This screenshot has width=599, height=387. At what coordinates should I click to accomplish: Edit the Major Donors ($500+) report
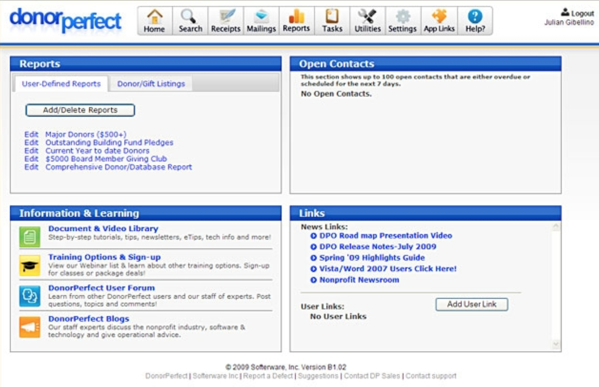point(31,134)
